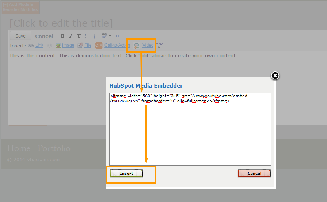
Task: Open the Home navigation link
Action: coord(19,148)
